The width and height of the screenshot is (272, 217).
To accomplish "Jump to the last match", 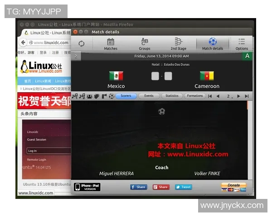I will coord(247,96).
